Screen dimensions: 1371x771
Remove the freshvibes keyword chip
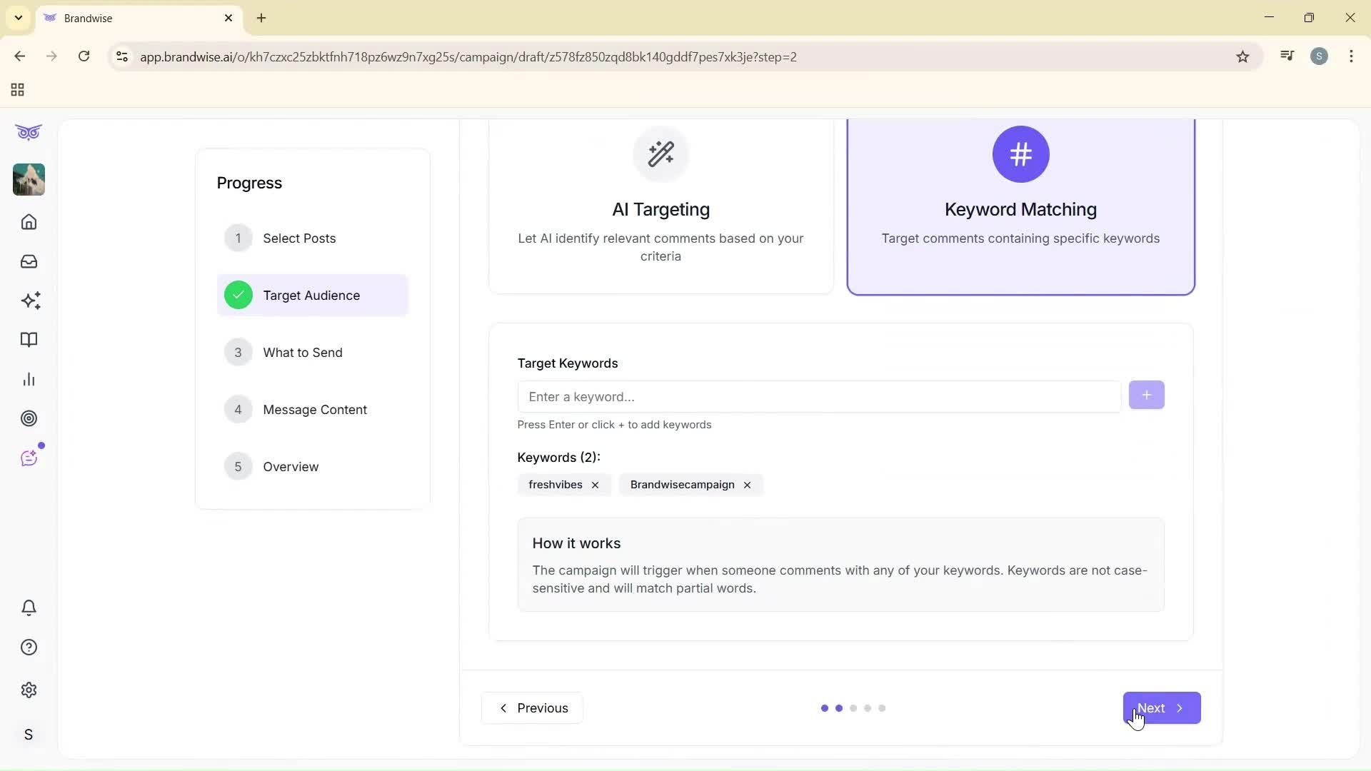click(595, 485)
